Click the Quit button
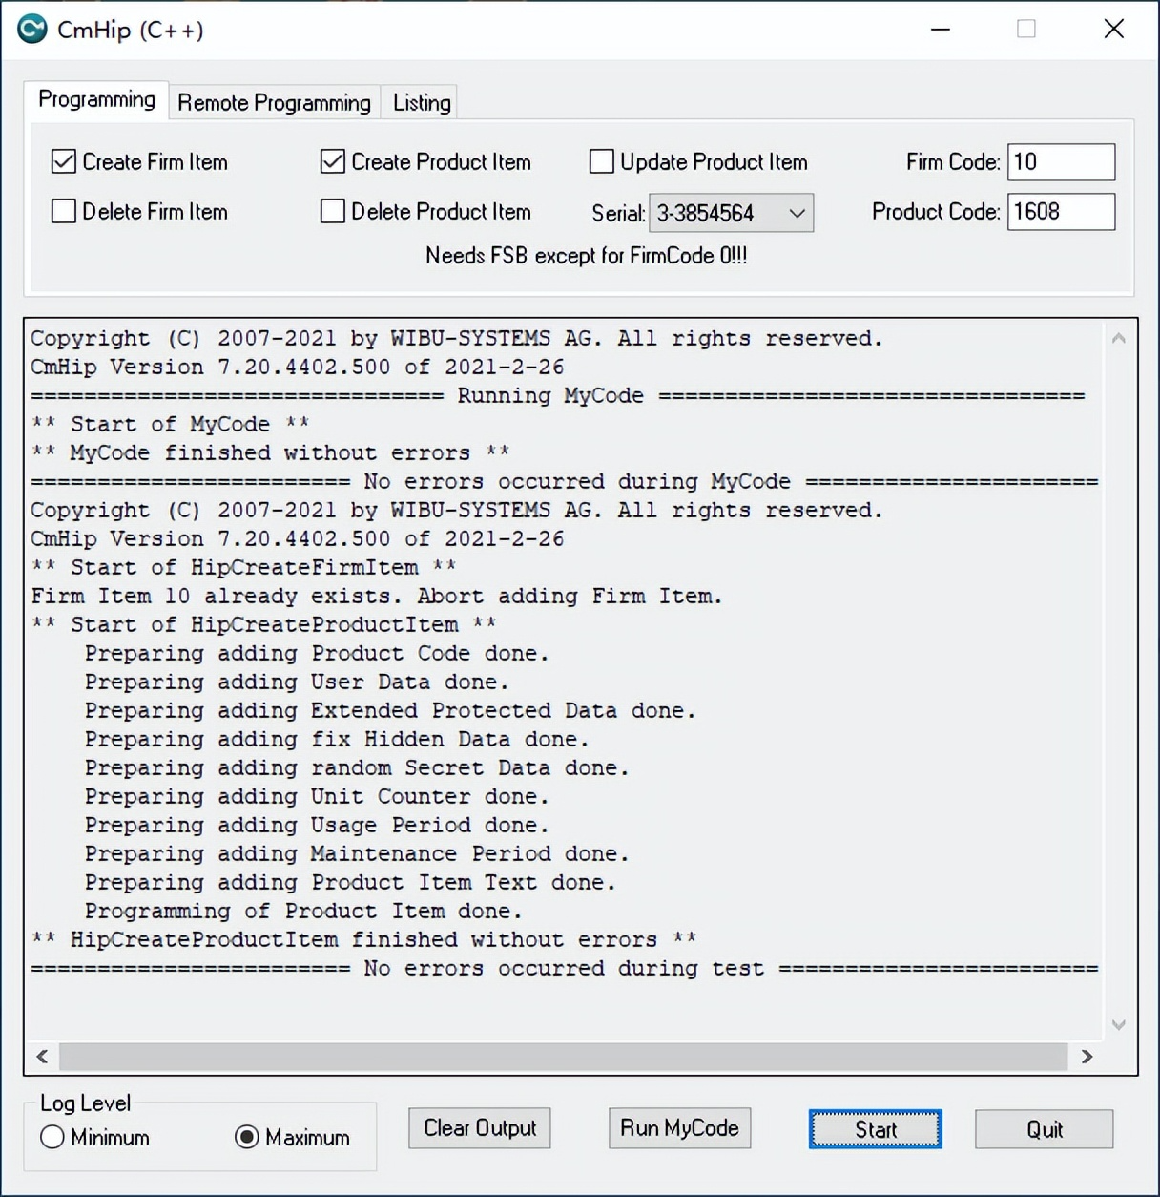The height and width of the screenshot is (1197, 1160). (x=1044, y=1129)
